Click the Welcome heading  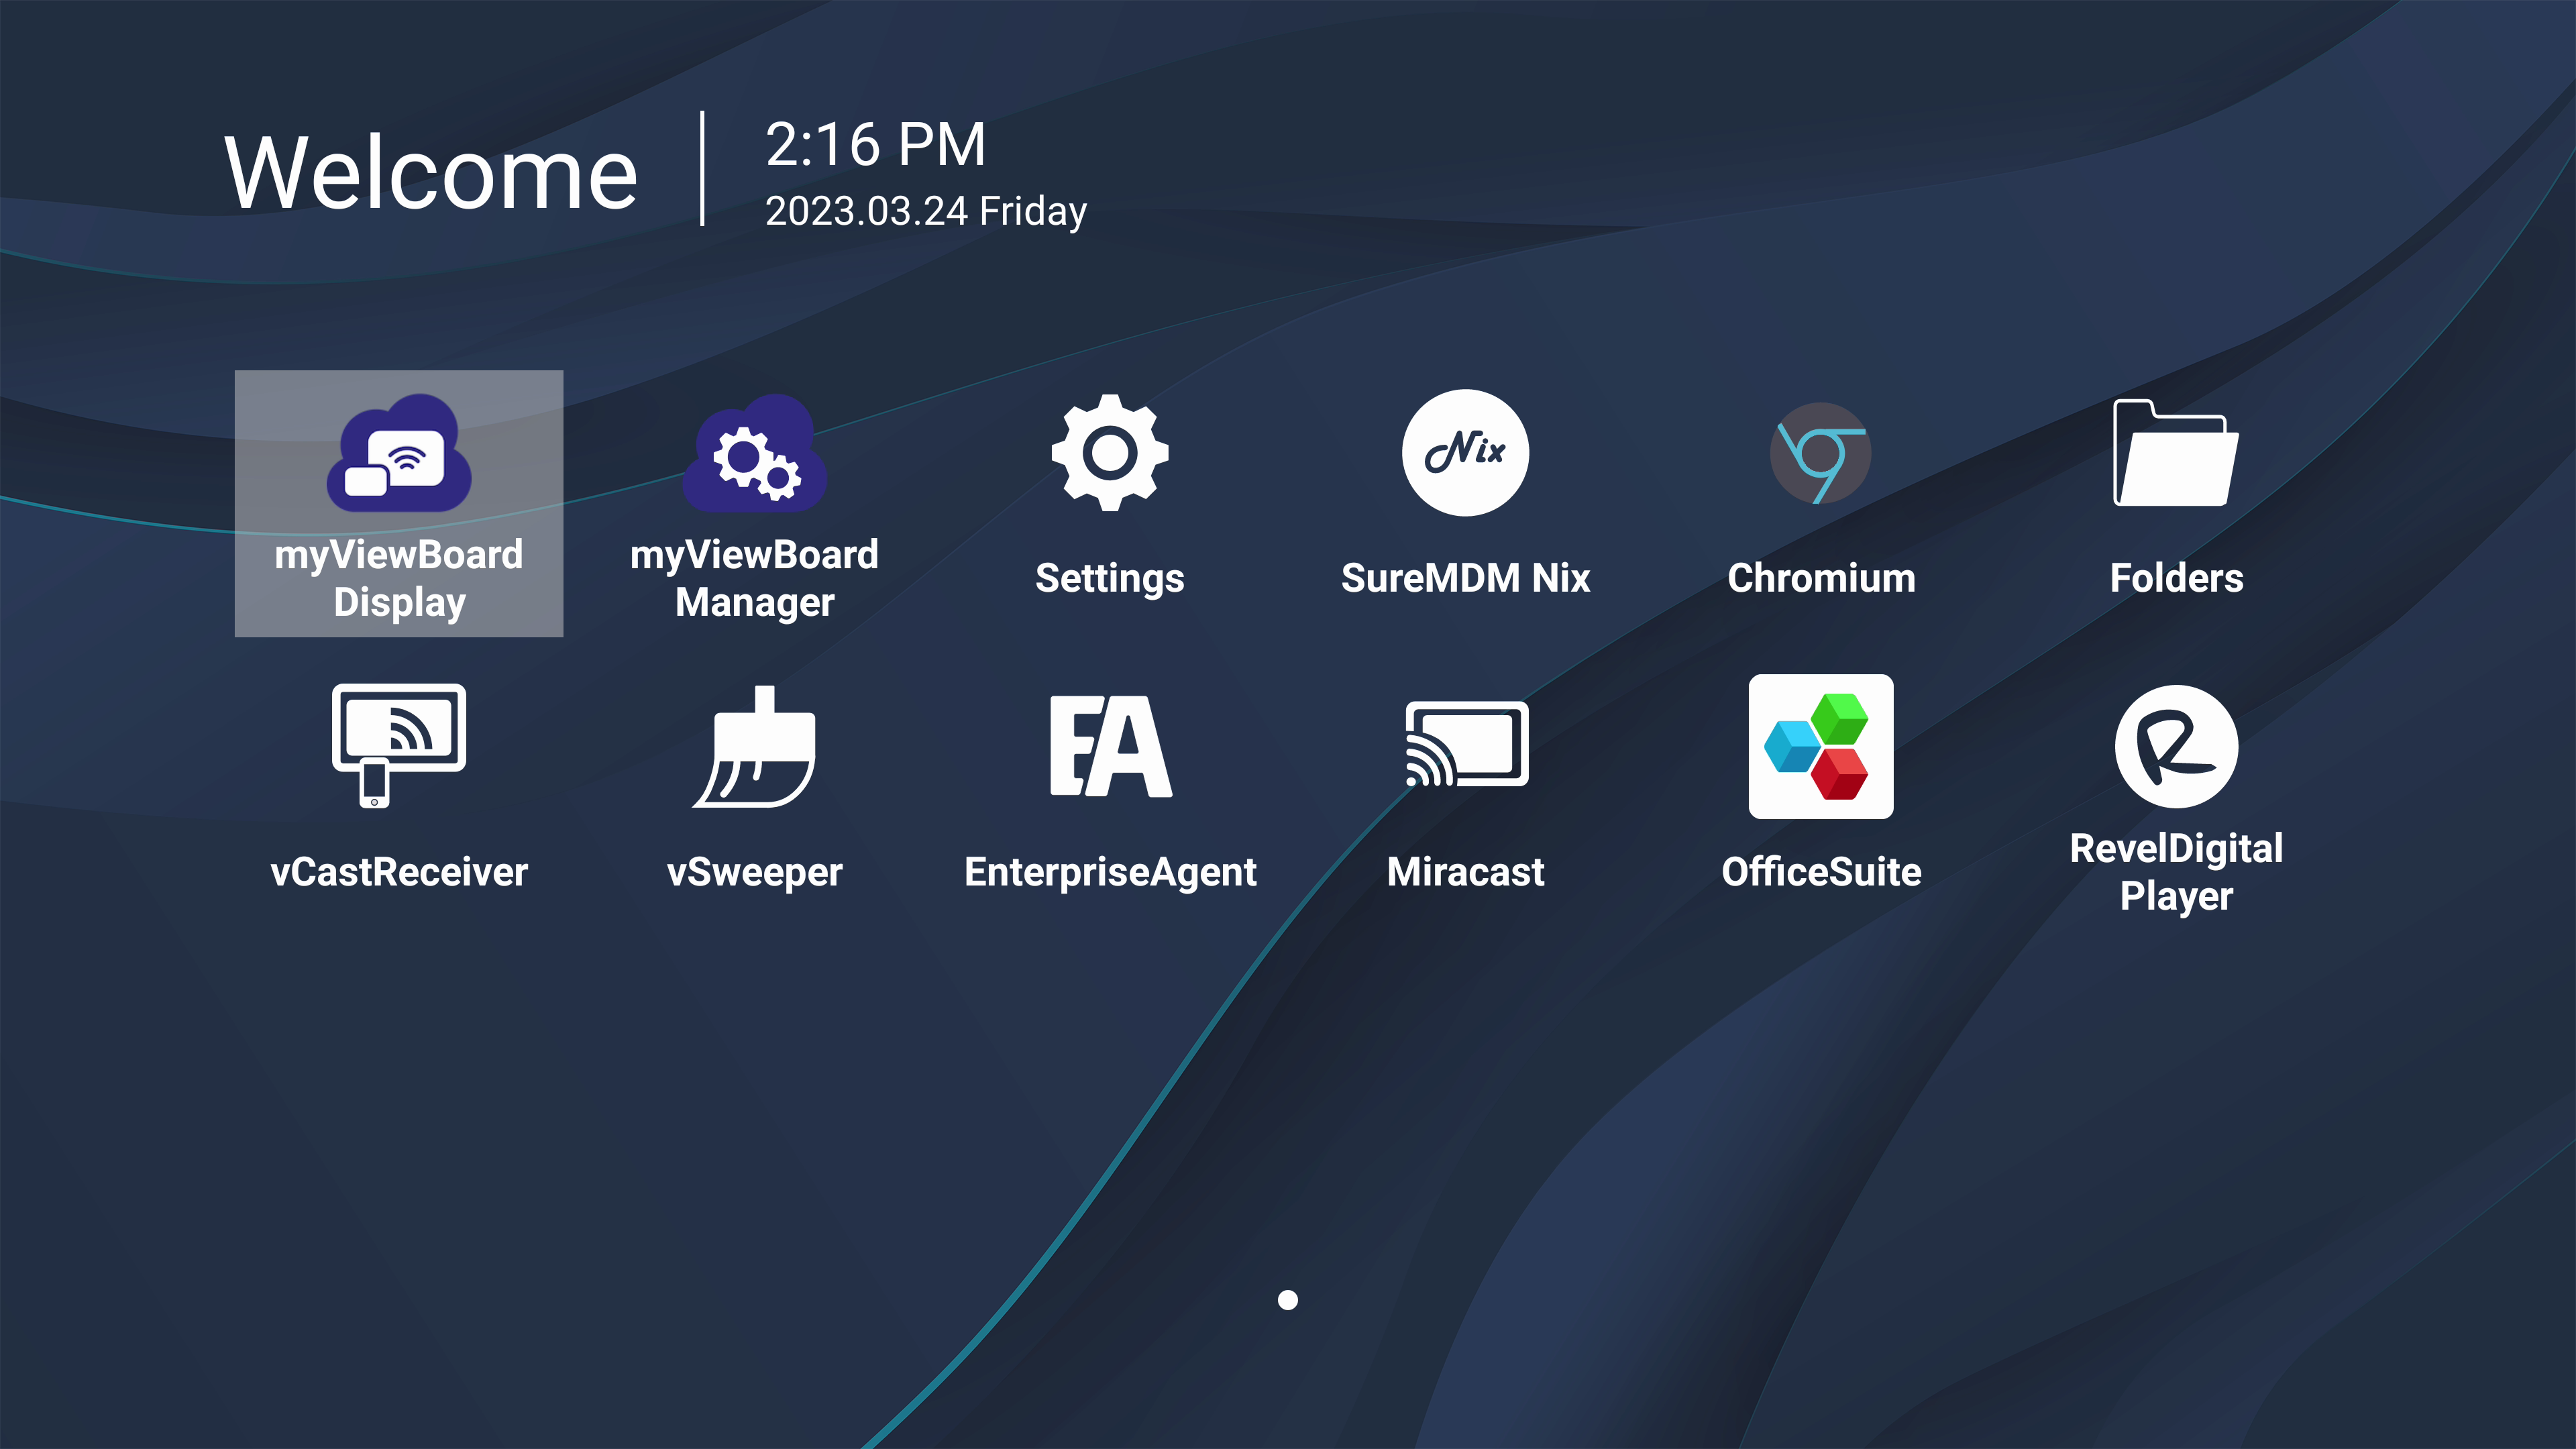(x=430, y=173)
